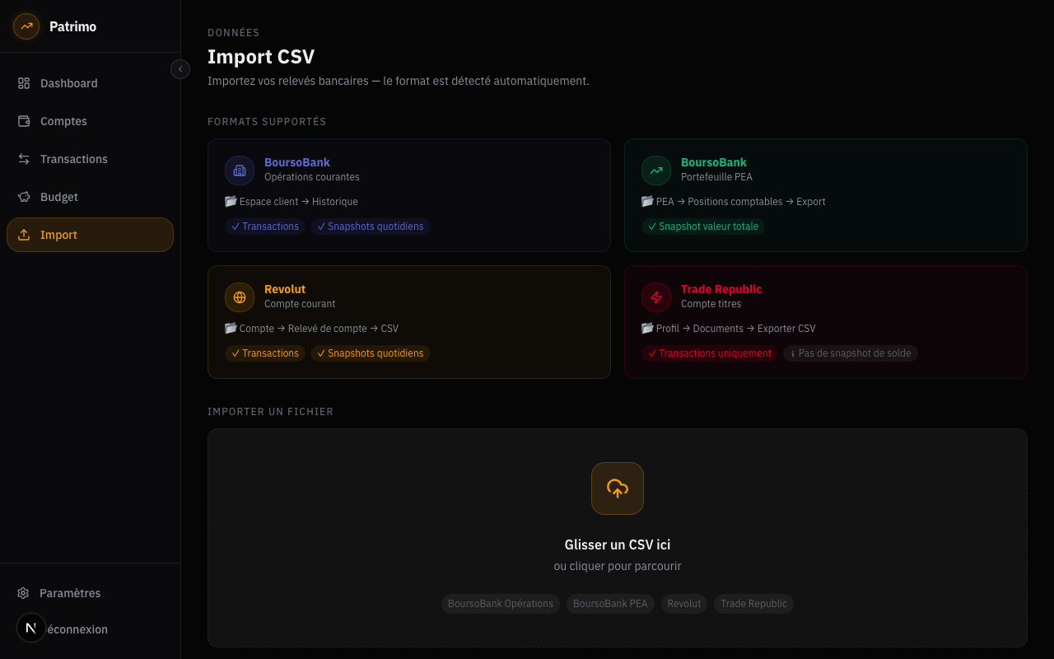Collapse the sidebar with the chevron button
The image size is (1054, 659).
[x=180, y=69]
